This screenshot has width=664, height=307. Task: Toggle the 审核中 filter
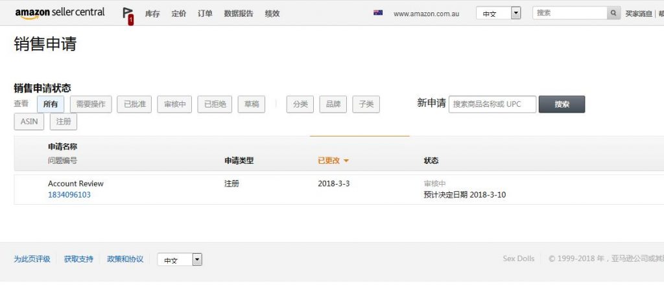click(x=174, y=104)
